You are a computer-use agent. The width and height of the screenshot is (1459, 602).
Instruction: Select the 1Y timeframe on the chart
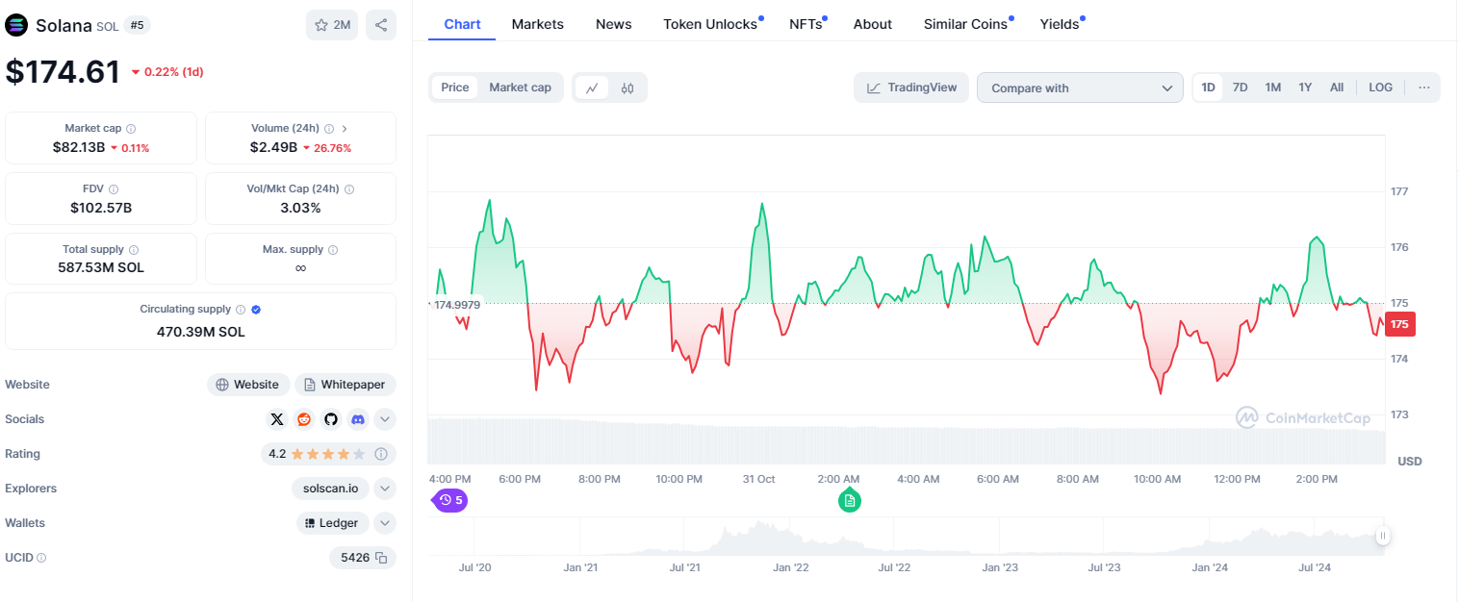(1305, 87)
